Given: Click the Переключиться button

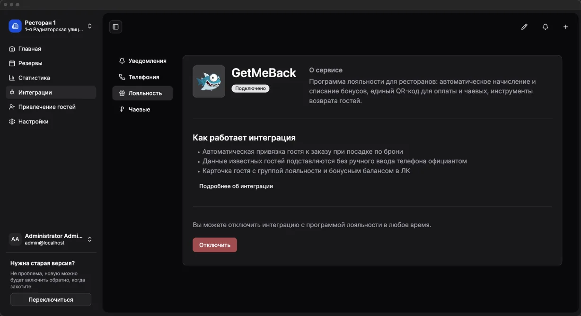Looking at the screenshot, I should pyautogui.click(x=51, y=300).
